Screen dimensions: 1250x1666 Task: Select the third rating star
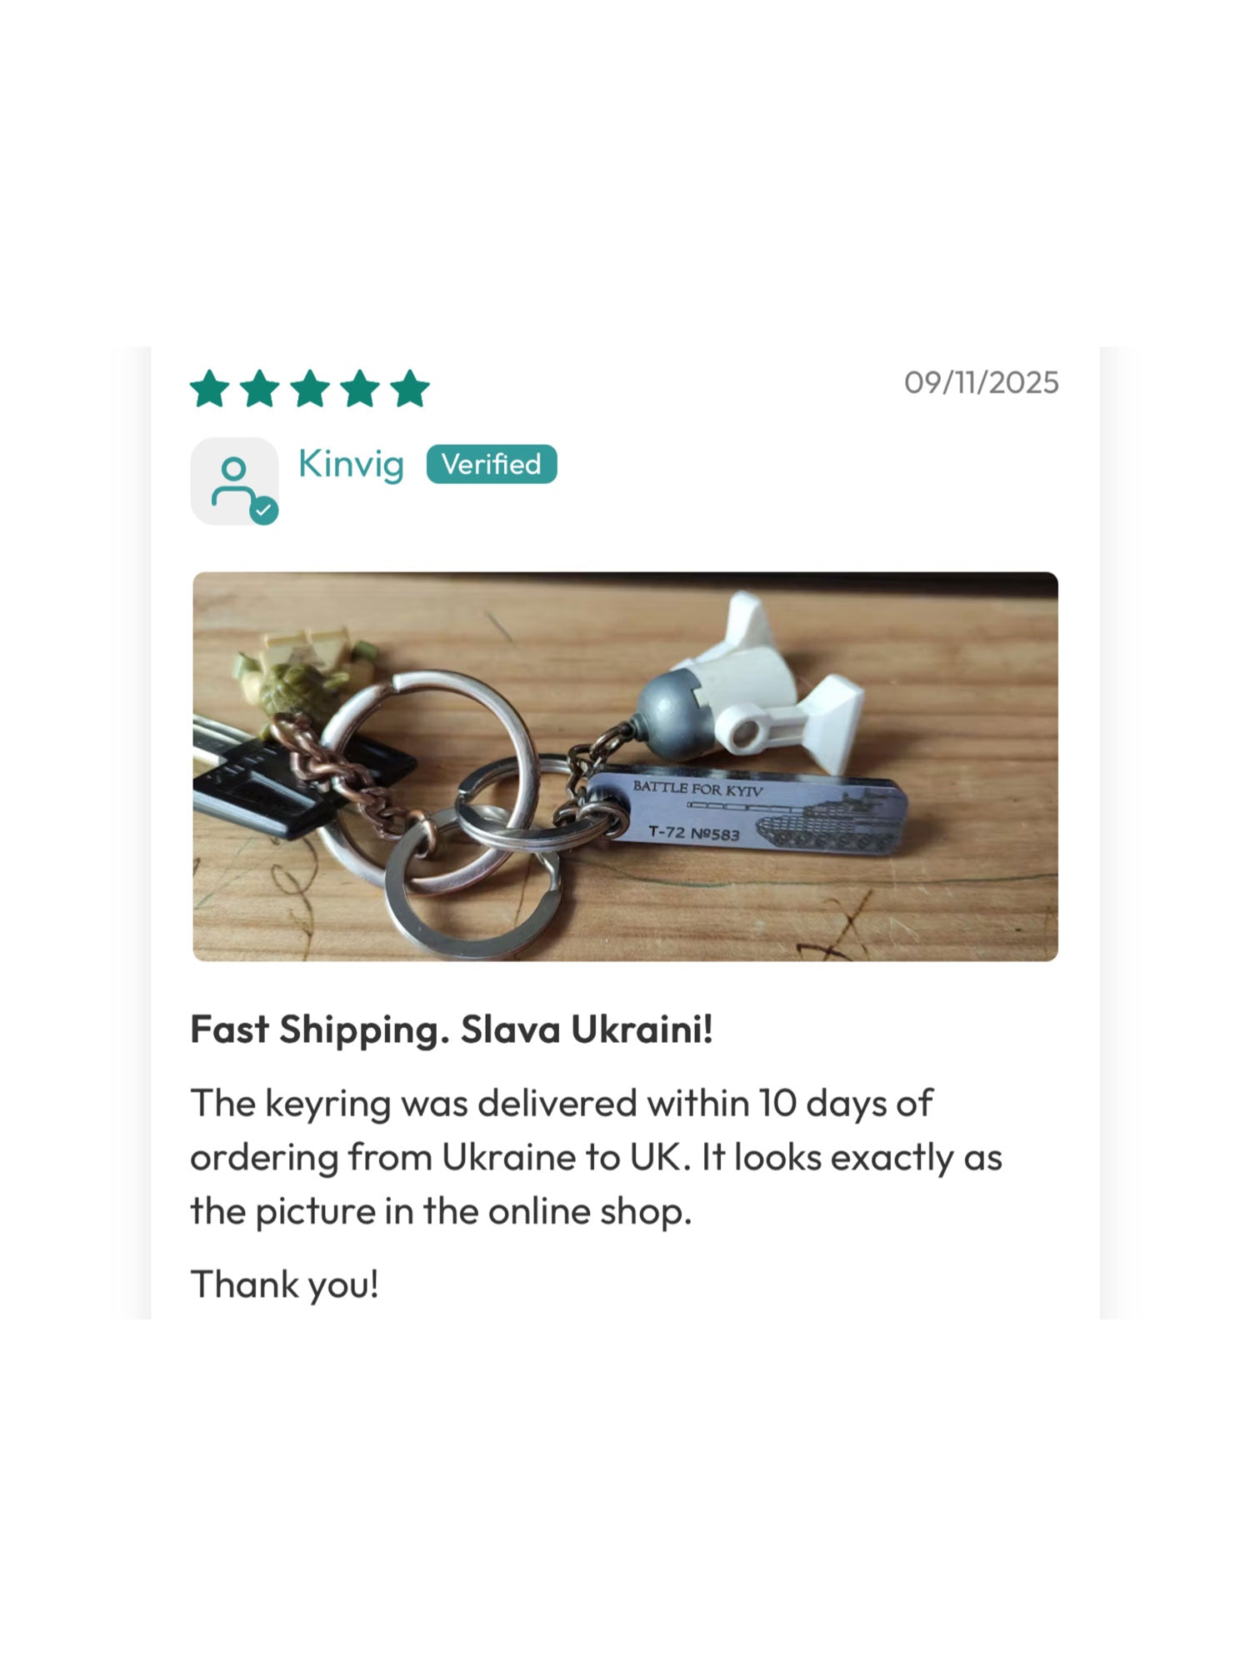[310, 389]
